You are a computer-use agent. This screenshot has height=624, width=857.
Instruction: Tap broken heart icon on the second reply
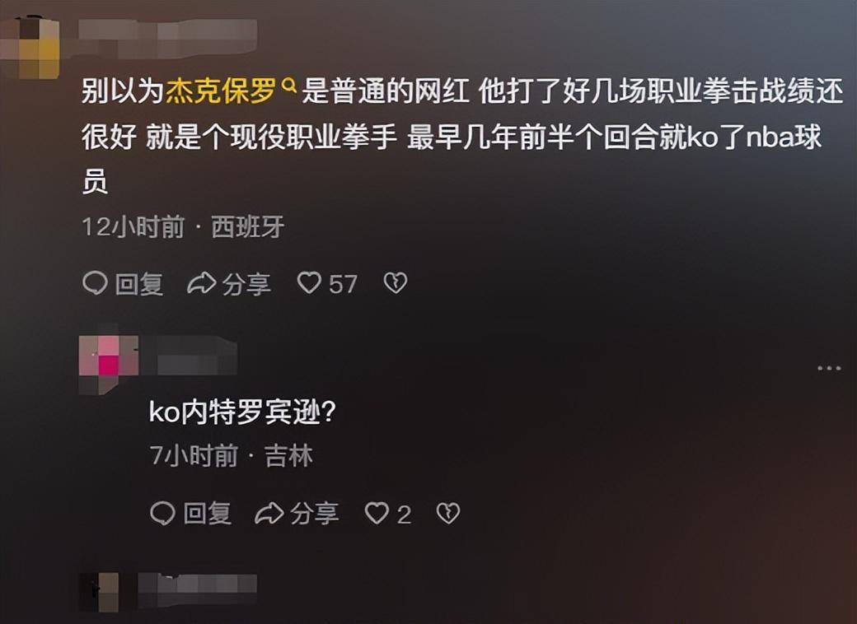448,514
